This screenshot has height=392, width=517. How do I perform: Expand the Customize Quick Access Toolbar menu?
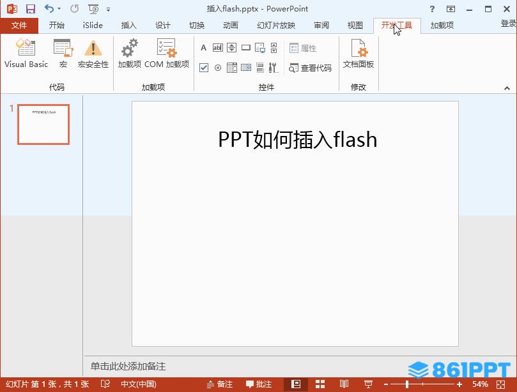tap(108, 9)
